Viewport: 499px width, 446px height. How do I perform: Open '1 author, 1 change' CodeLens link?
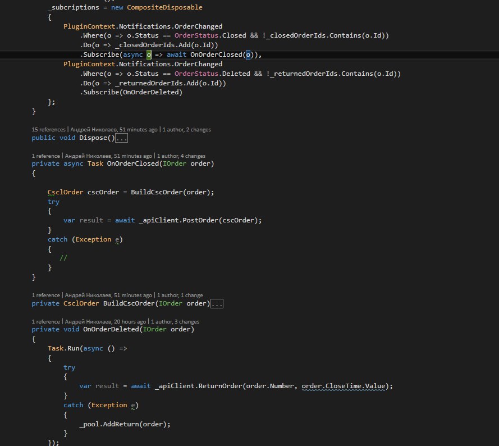coord(180,295)
